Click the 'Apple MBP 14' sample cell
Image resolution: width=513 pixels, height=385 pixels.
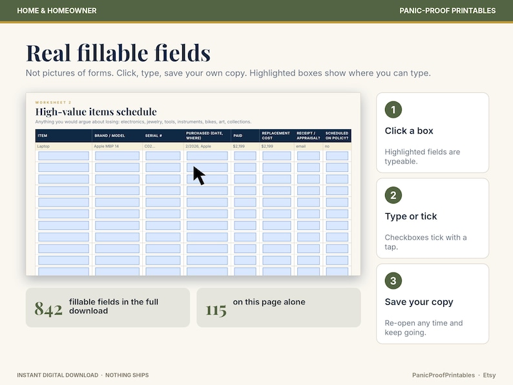coord(117,146)
